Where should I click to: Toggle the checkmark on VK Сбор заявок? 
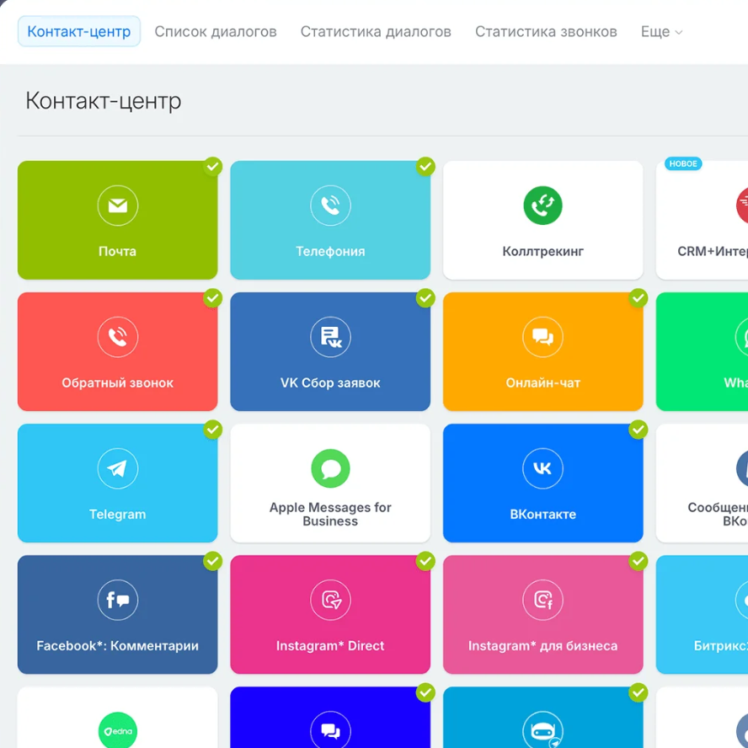(x=425, y=298)
